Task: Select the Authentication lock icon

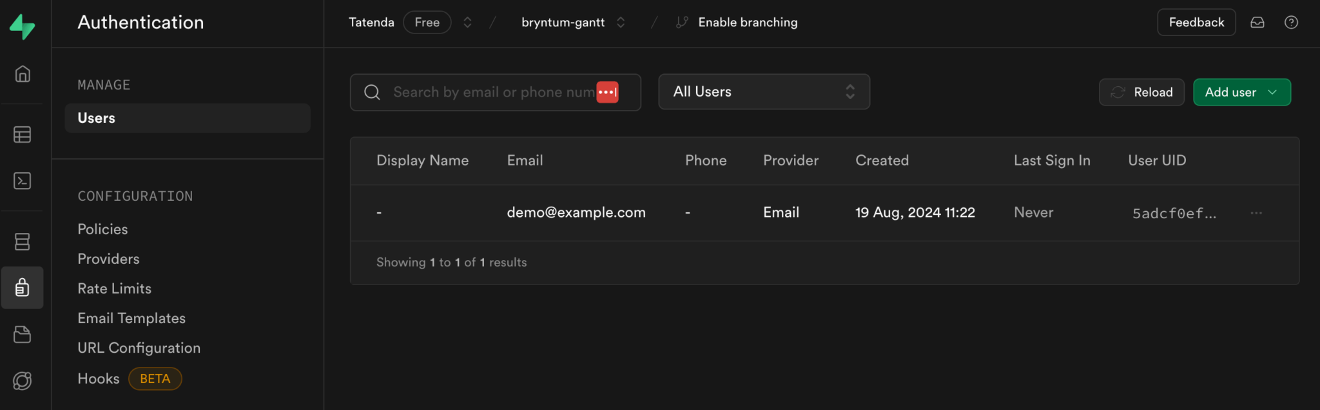Action: click(23, 288)
